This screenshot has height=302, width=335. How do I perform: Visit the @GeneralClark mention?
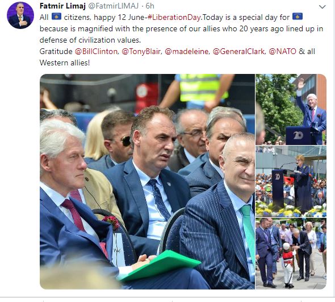tap(238, 51)
